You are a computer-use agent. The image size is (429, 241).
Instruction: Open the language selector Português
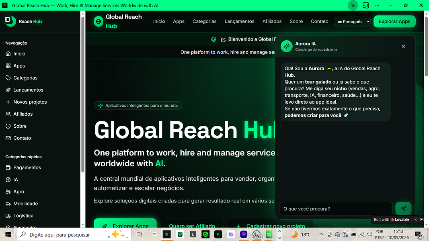[352, 22]
